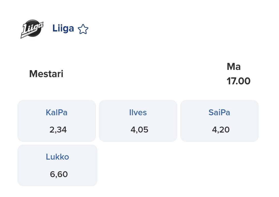Pick the lowest odds outcome, KalPa 2,34
The image size is (279, 197).
[57, 121]
